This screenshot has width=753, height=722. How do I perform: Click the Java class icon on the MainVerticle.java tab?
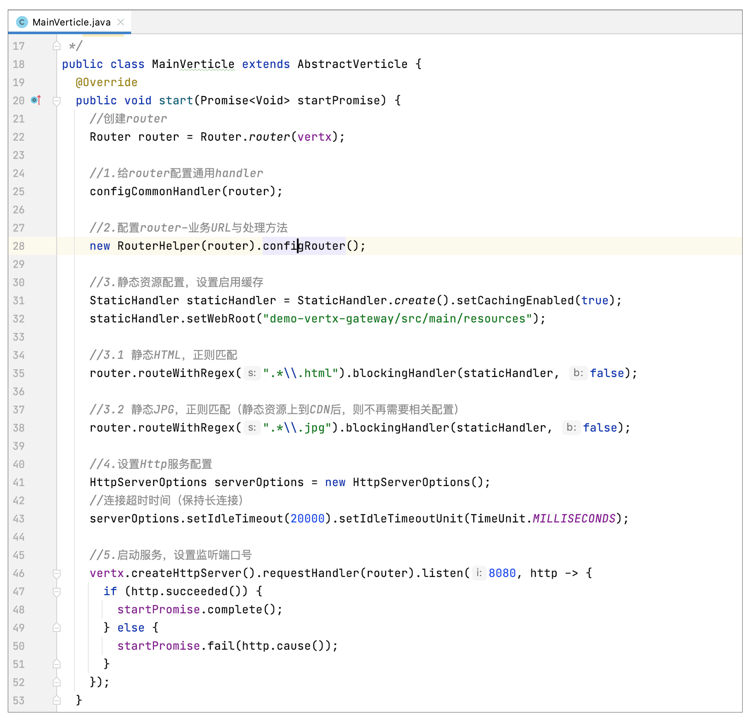point(22,22)
